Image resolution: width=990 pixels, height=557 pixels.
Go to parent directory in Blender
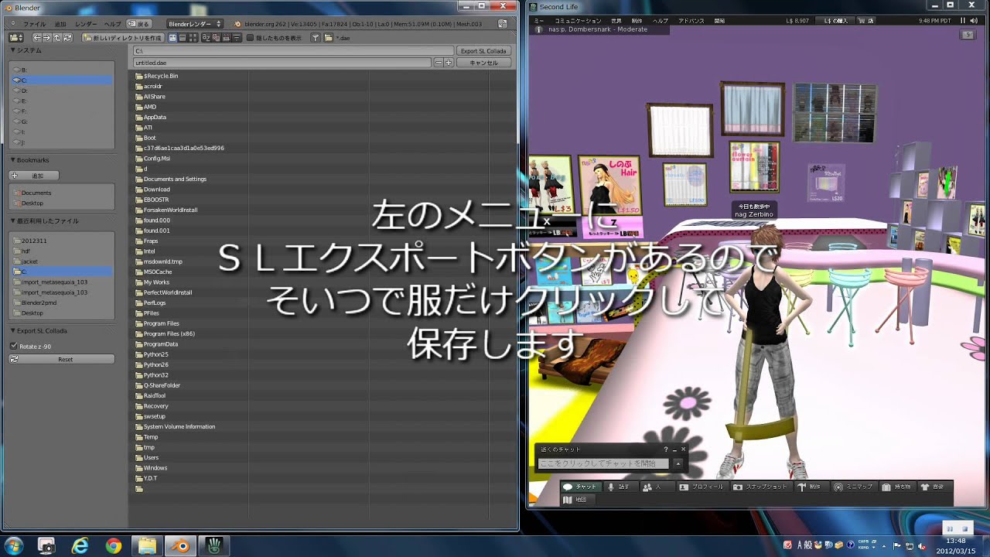point(56,38)
